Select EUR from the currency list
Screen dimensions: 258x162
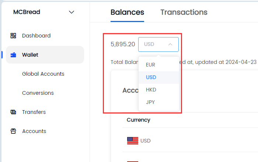151,65
